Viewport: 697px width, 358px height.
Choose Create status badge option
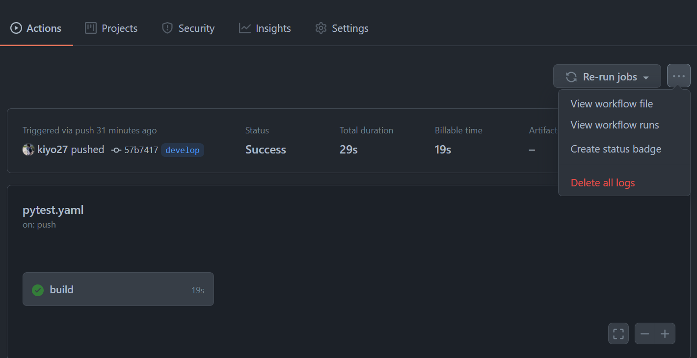click(x=616, y=149)
